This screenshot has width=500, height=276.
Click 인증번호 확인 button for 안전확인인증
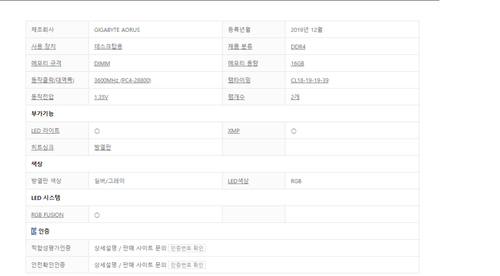click(x=187, y=265)
